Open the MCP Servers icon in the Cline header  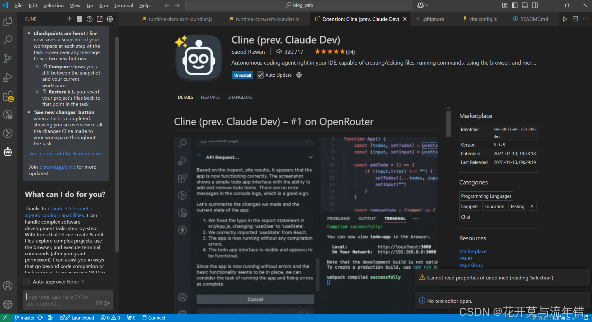(x=79, y=19)
